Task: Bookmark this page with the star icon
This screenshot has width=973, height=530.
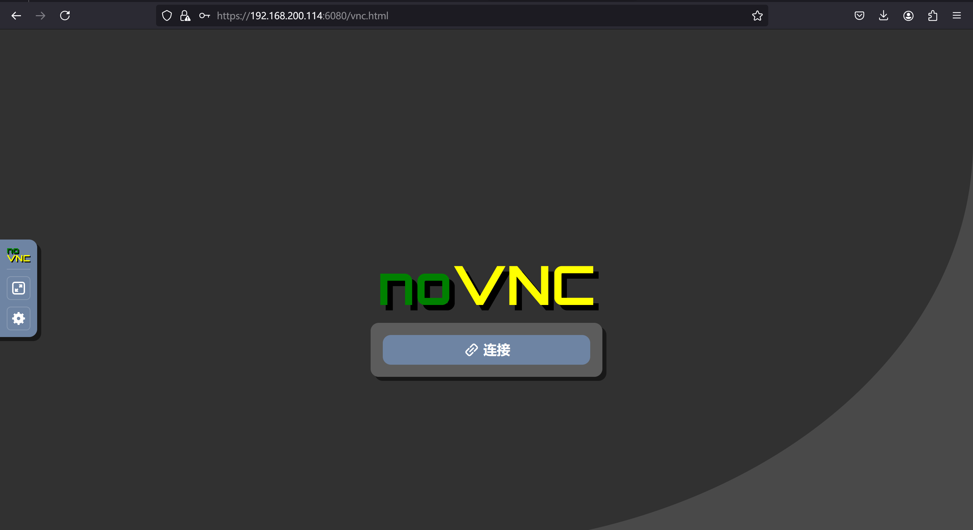Action: tap(757, 16)
